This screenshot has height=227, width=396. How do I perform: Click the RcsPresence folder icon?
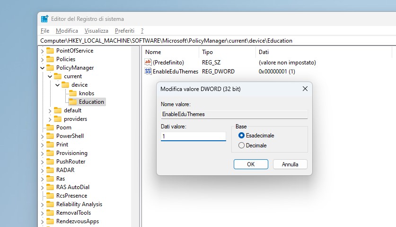pyautogui.click(x=50, y=196)
